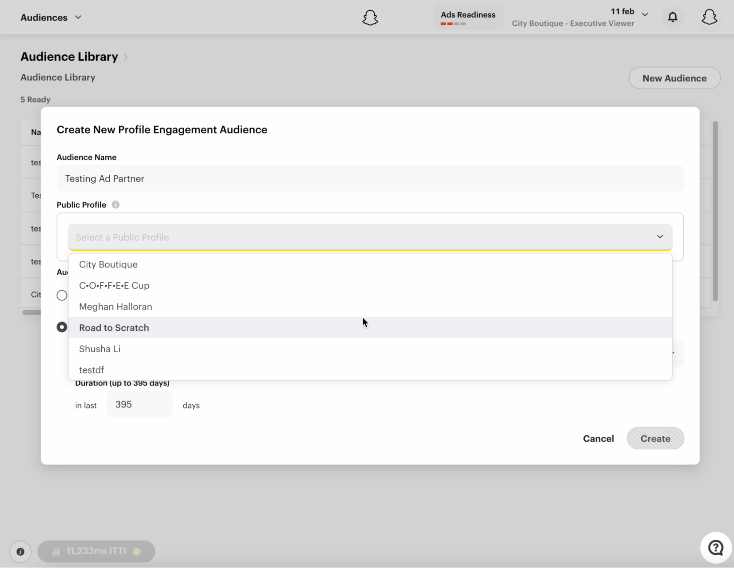The image size is (734, 568).
Task: Click the 5 Ready status text
Action: tap(35, 100)
